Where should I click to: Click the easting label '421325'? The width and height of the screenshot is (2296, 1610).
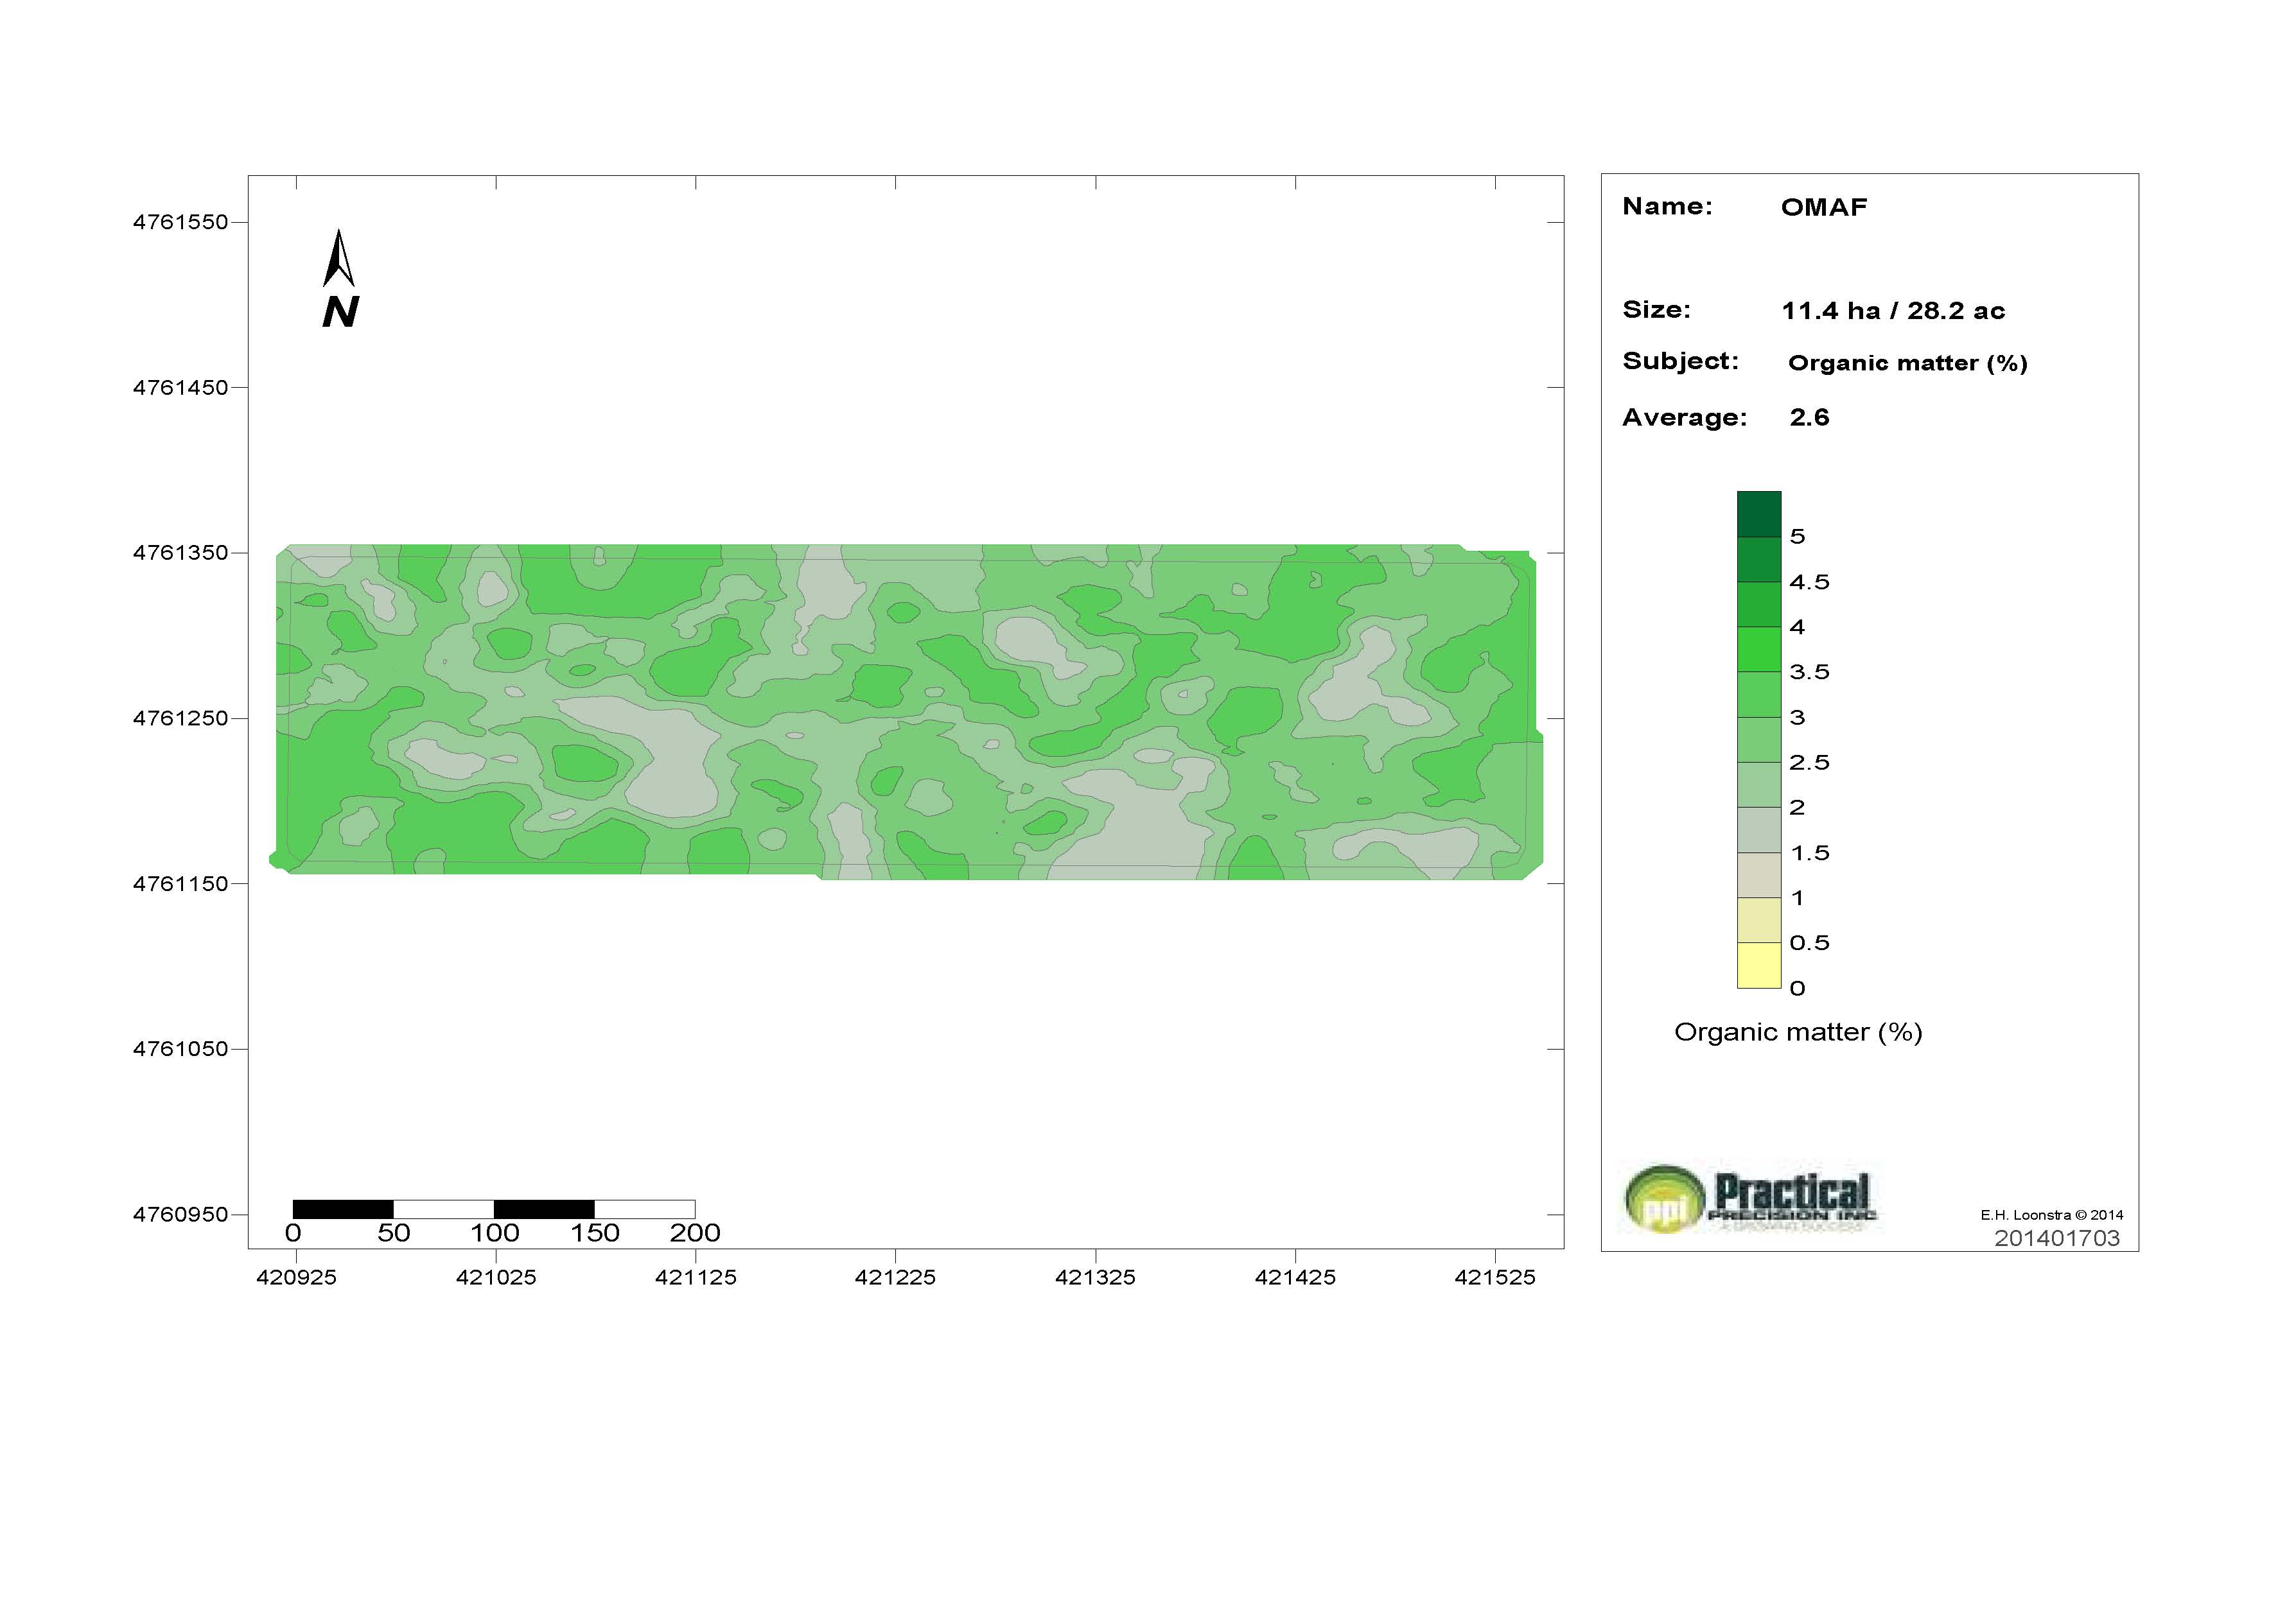click(1095, 1277)
